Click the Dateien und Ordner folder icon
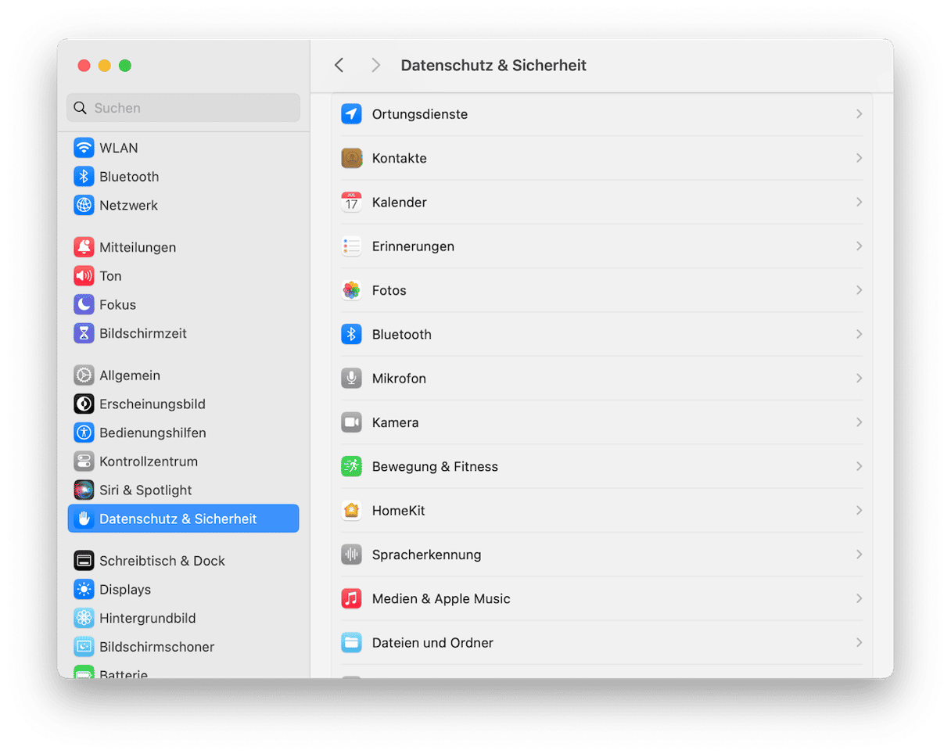Image resolution: width=951 pixels, height=754 pixels. (x=351, y=643)
